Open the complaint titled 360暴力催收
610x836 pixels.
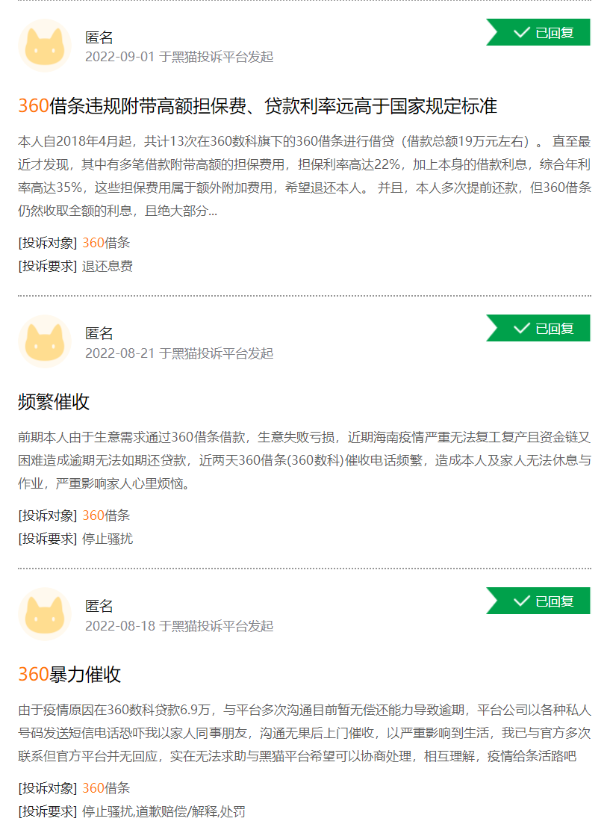point(69,675)
